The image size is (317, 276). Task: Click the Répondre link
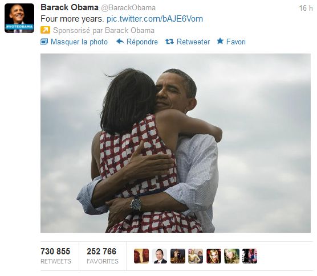(x=142, y=42)
